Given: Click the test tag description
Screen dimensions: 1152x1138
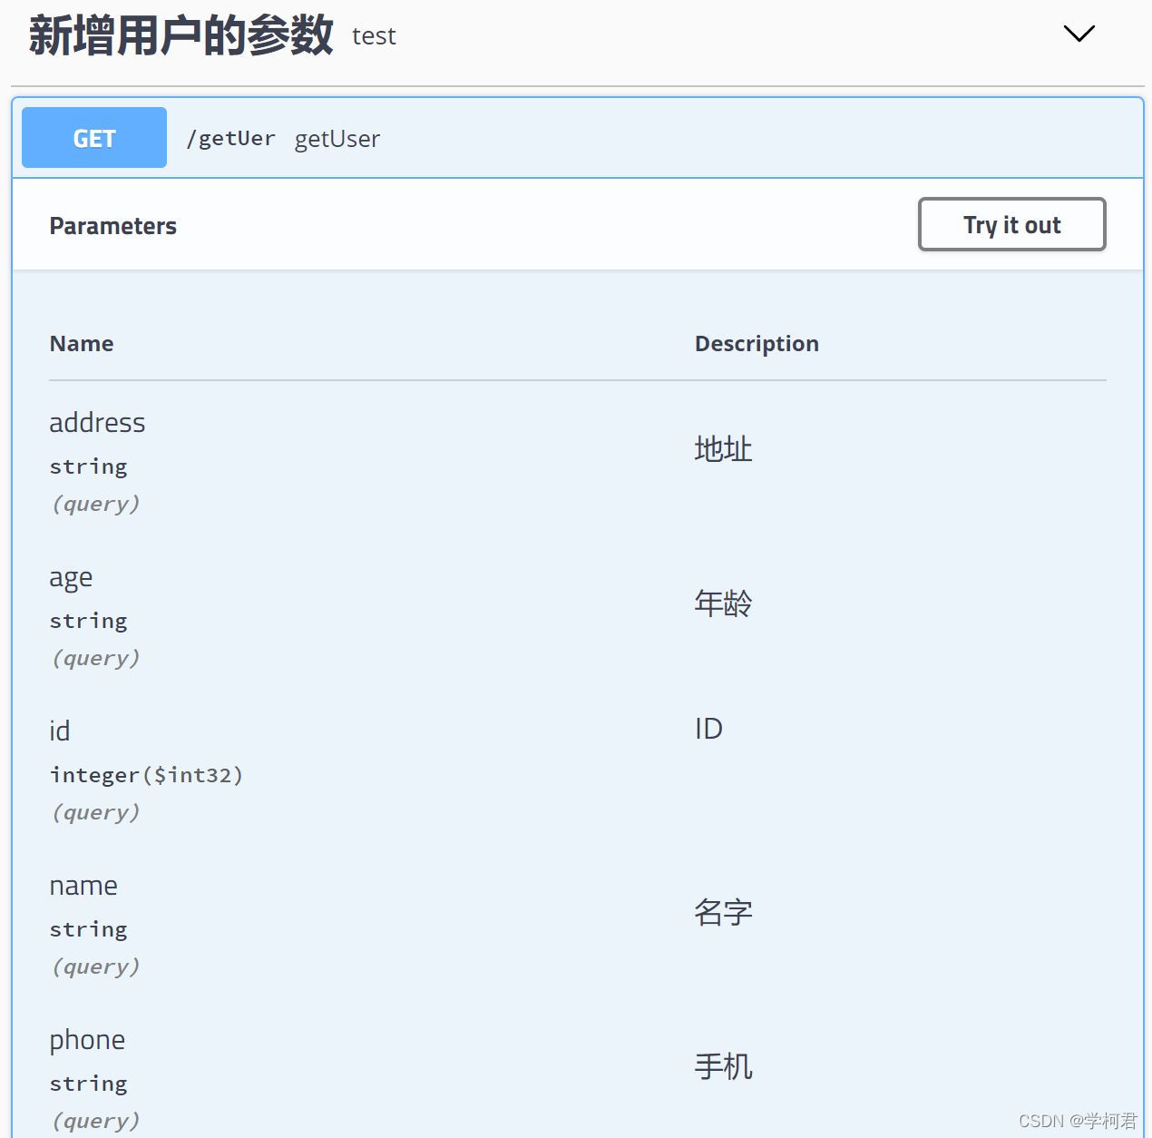Looking at the screenshot, I should (374, 36).
